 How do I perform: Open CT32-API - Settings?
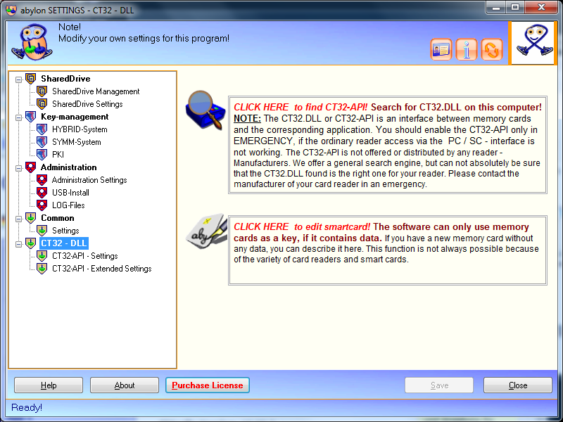[84, 256]
